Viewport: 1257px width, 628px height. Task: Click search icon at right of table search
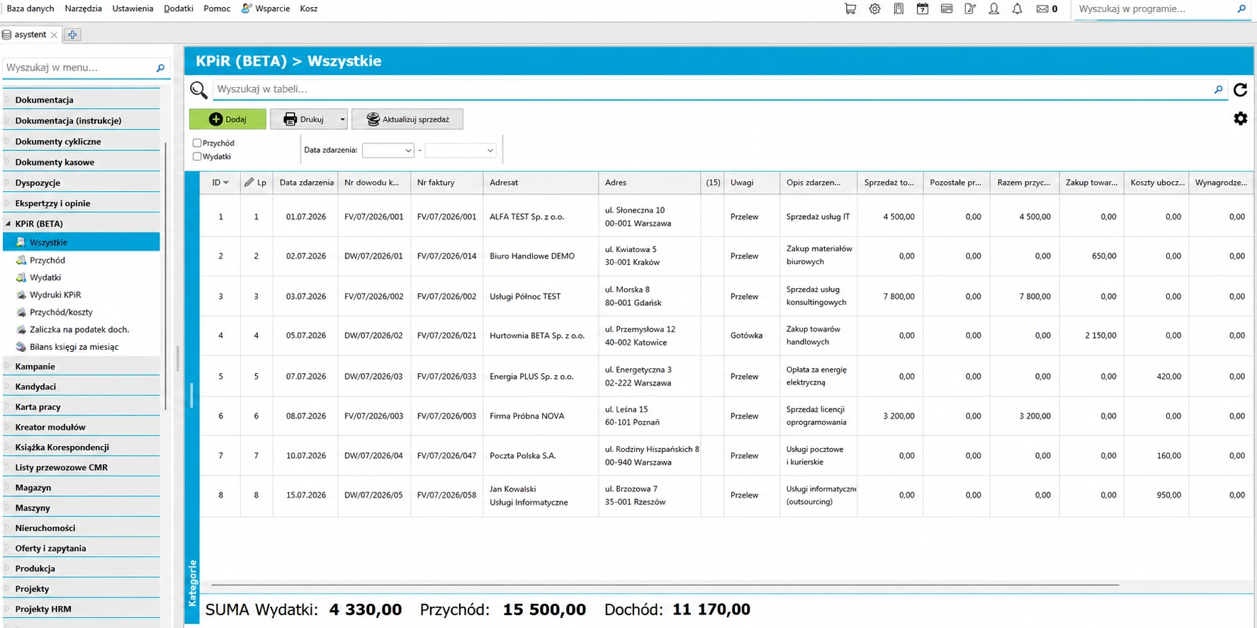pyautogui.click(x=1218, y=89)
